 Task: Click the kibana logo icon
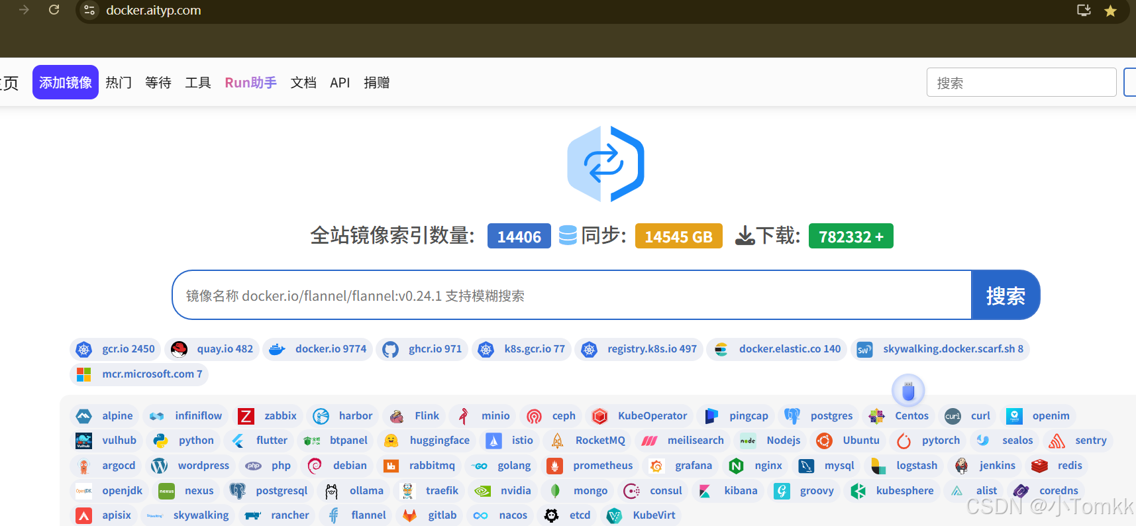(705, 491)
